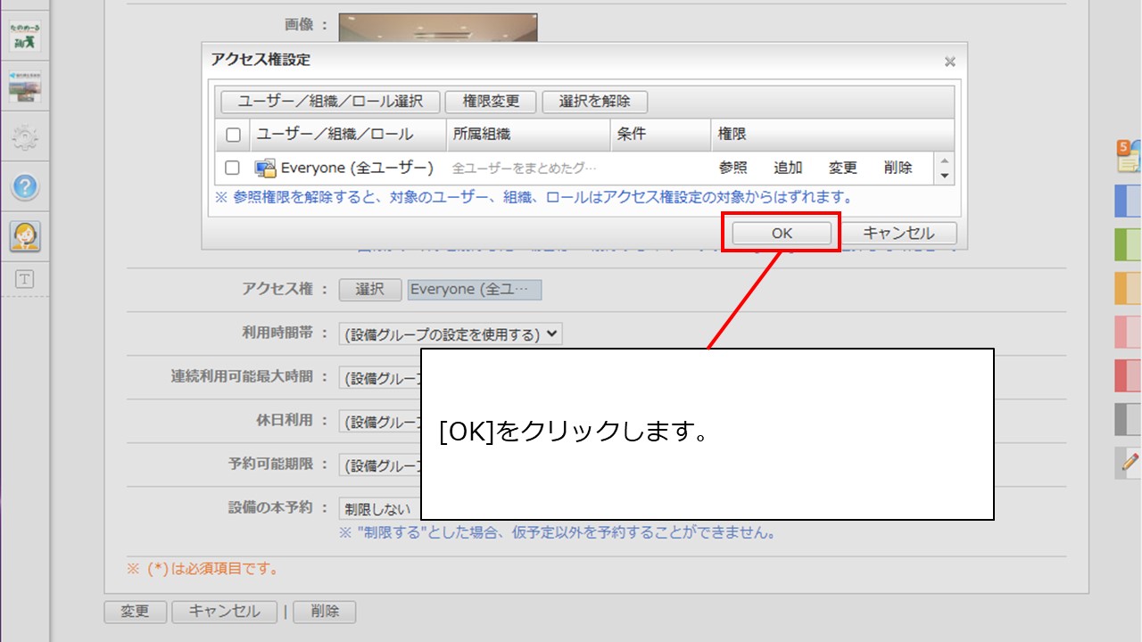
Task: Click the 変更 button at the page bottom
Action: point(136,612)
